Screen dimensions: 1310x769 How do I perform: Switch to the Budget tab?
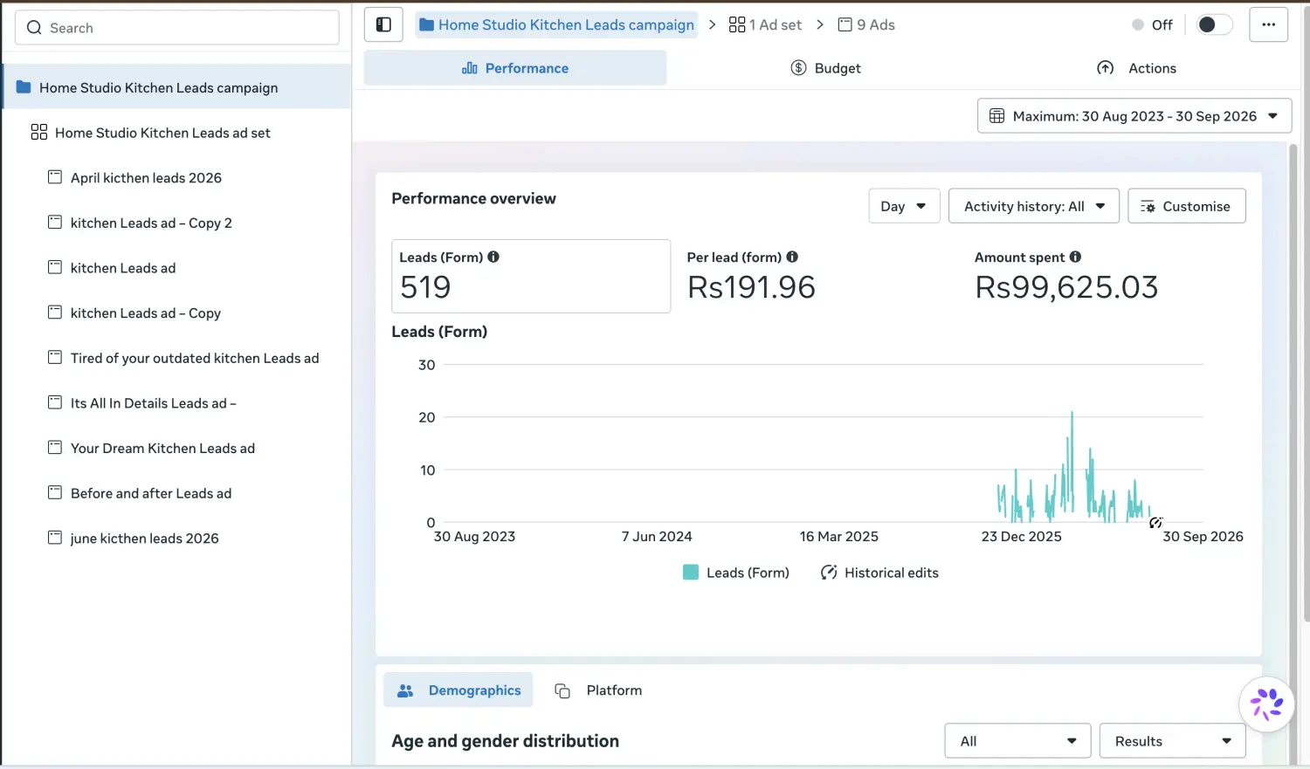tap(825, 68)
